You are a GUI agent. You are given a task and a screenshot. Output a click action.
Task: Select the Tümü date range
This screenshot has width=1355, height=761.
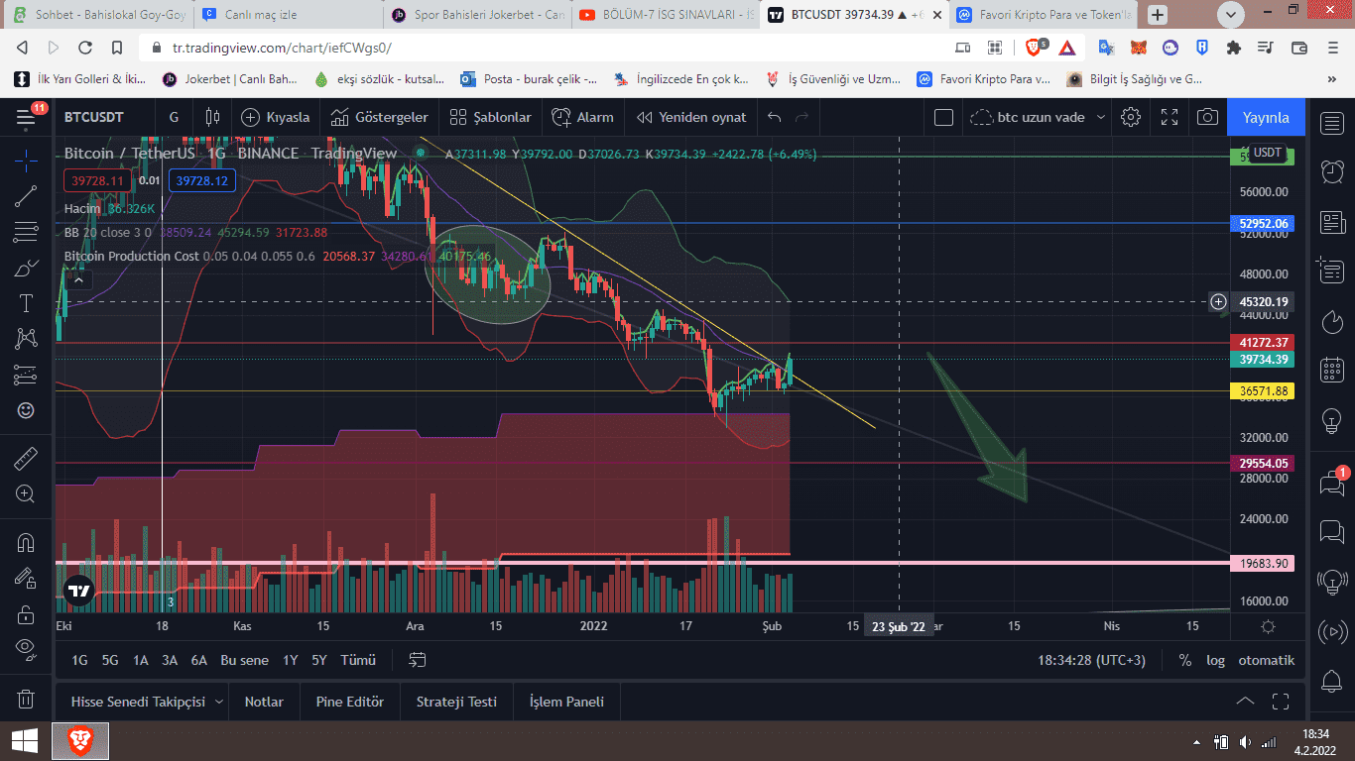[x=358, y=660]
